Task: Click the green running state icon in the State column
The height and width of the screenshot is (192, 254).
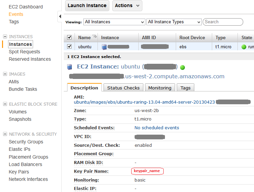Action: pos(244,47)
